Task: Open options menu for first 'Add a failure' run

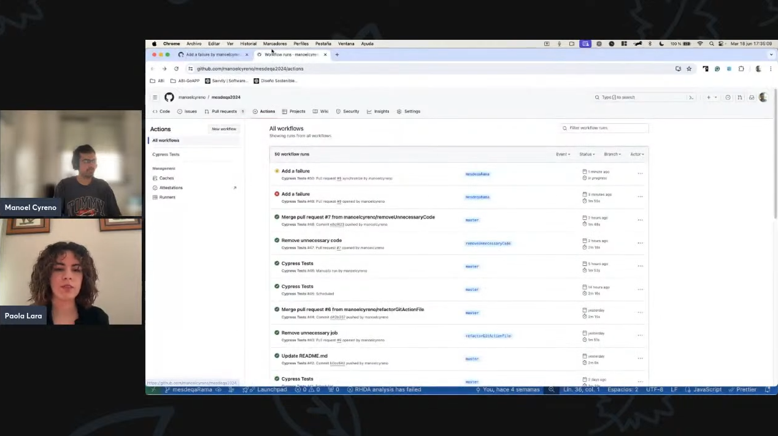Action: coord(640,174)
